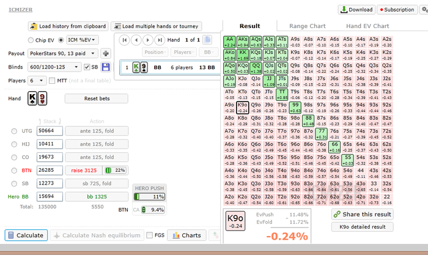428x261 pixels.
Task: Edit the Hero BB stack field 15694
Action: (50, 196)
